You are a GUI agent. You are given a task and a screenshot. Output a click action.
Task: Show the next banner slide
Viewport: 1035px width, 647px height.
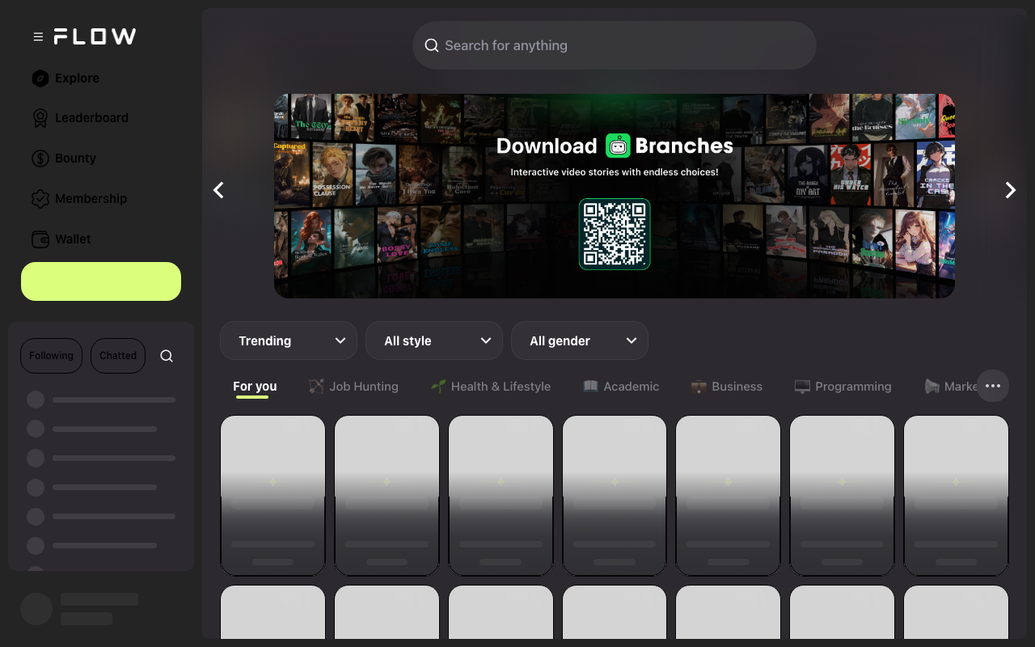(1010, 190)
